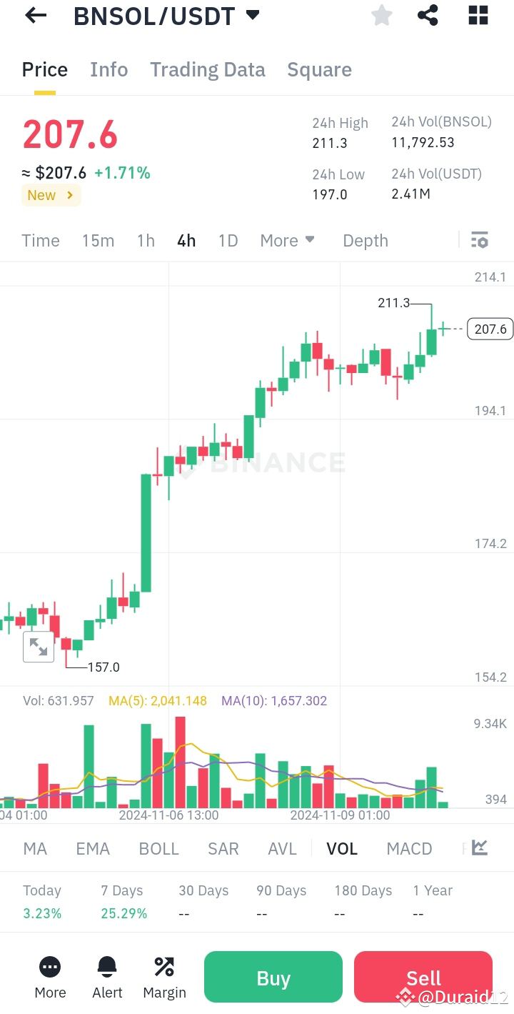Select the 1D chart timeframe
The width and height of the screenshot is (514, 1014).
click(x=228, y=240)
